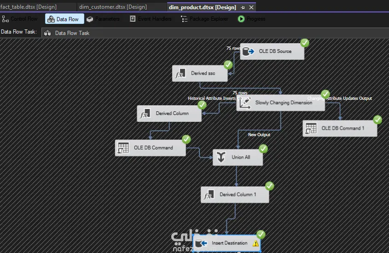The width and height of the screenshot is (389, 253).
Task: Select the OLE DB Command 1 component
Action: tap(340, 128)
